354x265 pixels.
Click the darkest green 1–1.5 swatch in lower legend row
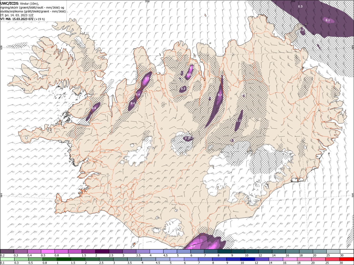64,259
